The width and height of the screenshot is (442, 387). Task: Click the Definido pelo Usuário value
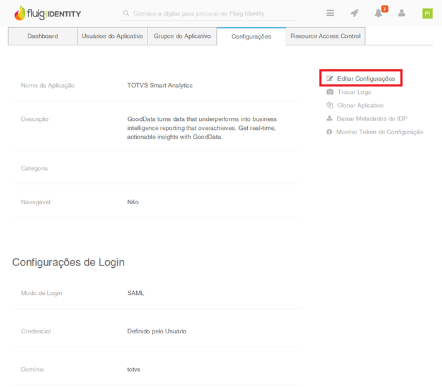coord(157,331)
